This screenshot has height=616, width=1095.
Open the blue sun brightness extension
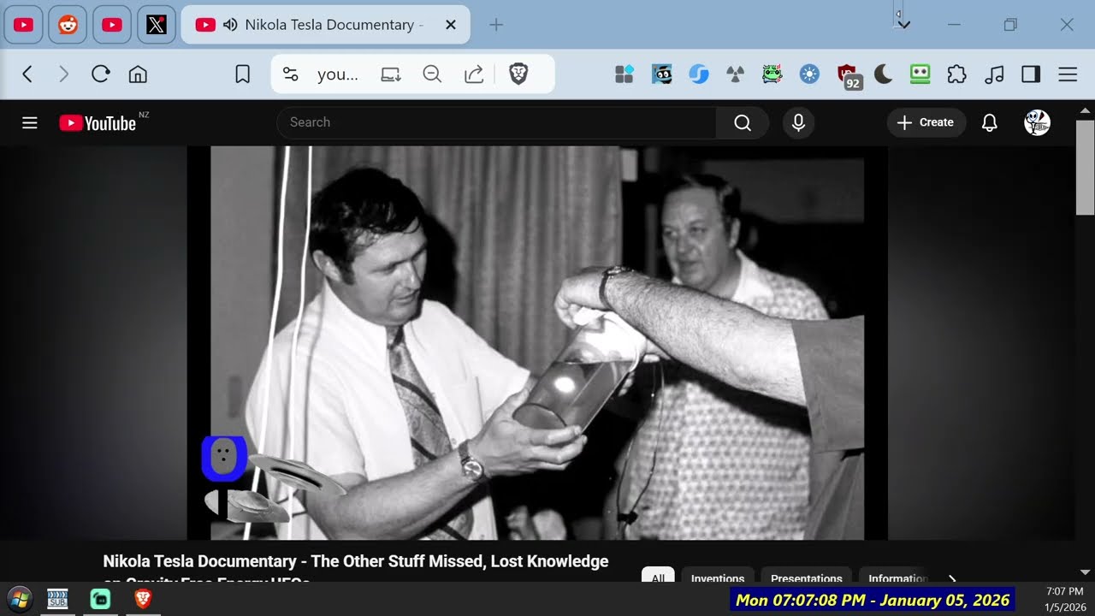click(x=809, y=74)
